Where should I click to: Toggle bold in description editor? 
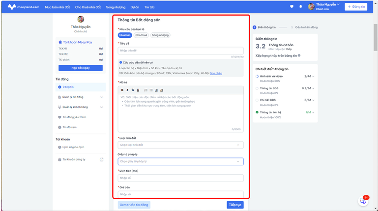[x=122, y=90]
